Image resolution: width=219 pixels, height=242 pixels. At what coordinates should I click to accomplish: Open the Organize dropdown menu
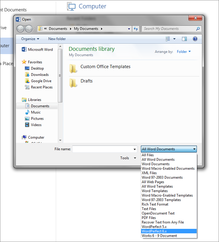click(x=30, y=39)
